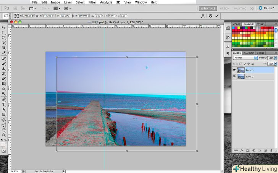
Task: Cancel the transform in options bar
Action: pyautogui.click(x=210, y=16)
